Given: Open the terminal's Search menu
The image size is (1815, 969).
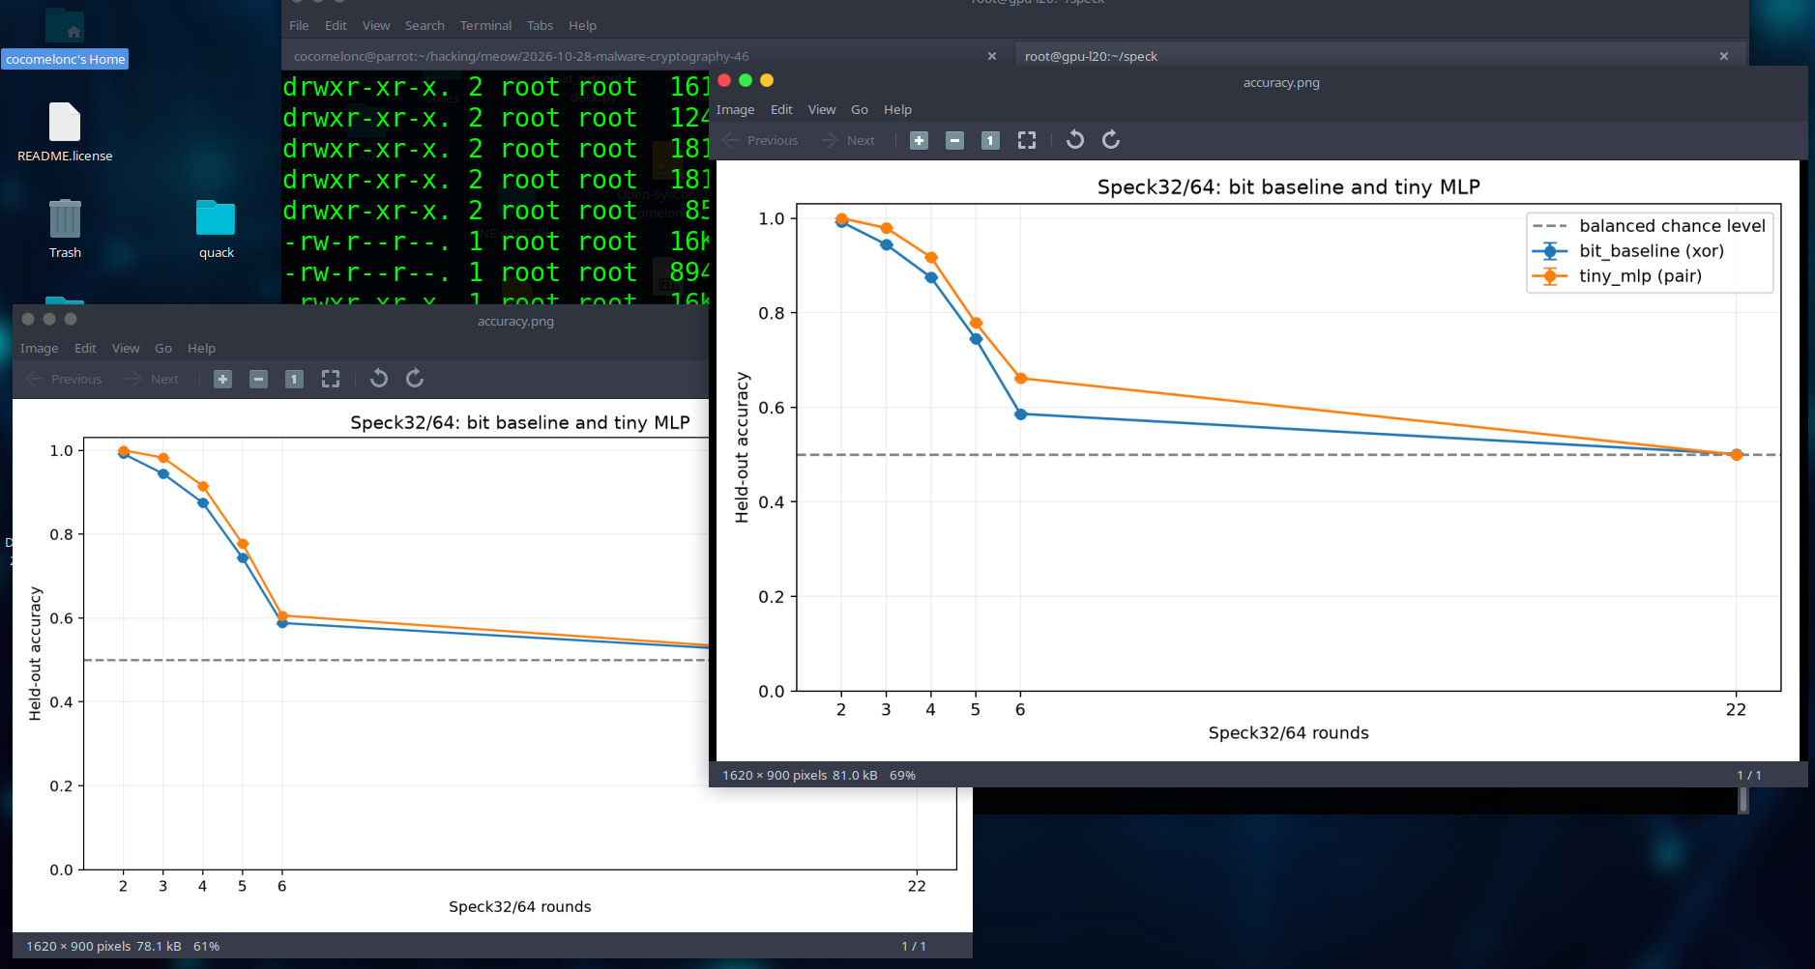Looking at the screenshot, I should coord(424,26).
